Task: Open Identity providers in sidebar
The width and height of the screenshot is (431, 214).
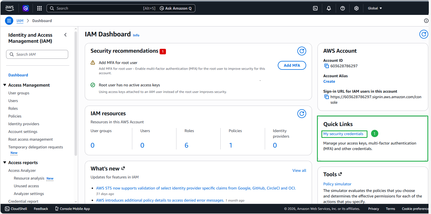Action: point(24,124)
